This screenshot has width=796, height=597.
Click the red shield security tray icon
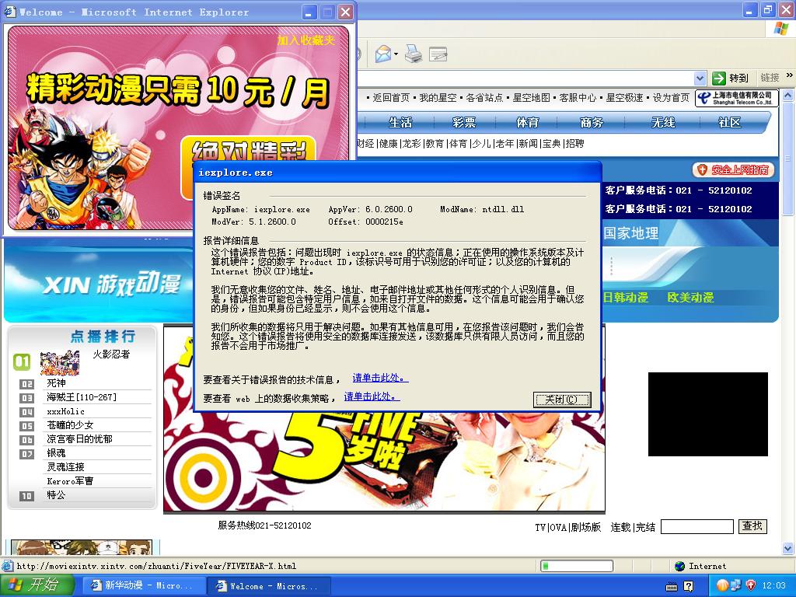751,586
